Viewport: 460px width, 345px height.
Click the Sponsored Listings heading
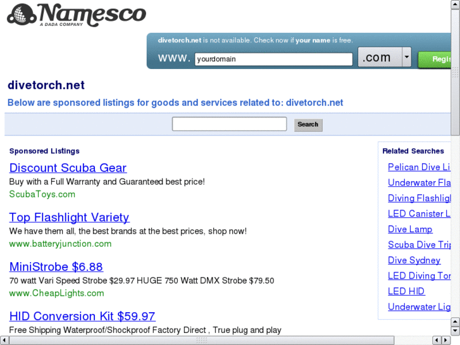click(44, 151)
